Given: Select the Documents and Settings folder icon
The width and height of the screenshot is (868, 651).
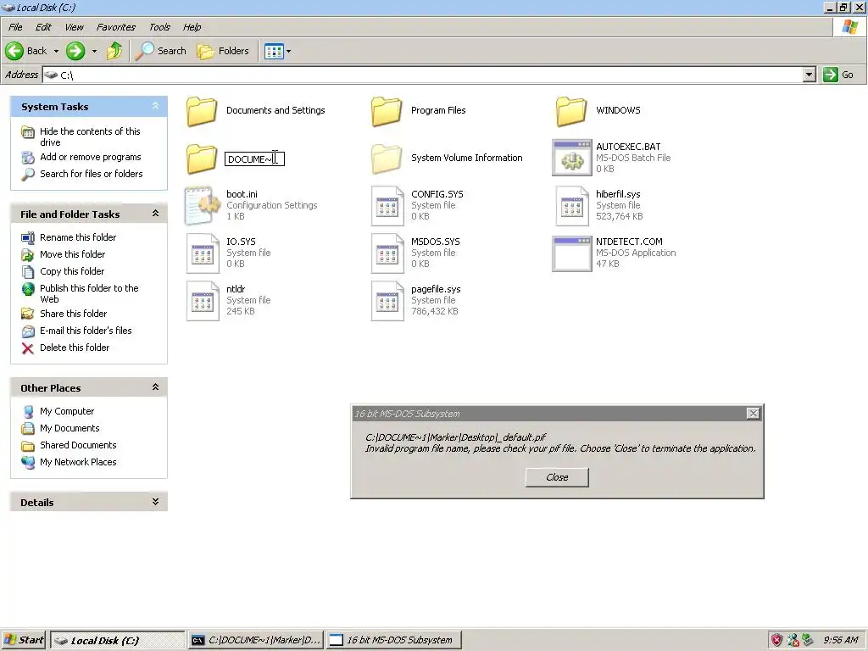Looking at the screenshot, I should click(x=202, y=111).
